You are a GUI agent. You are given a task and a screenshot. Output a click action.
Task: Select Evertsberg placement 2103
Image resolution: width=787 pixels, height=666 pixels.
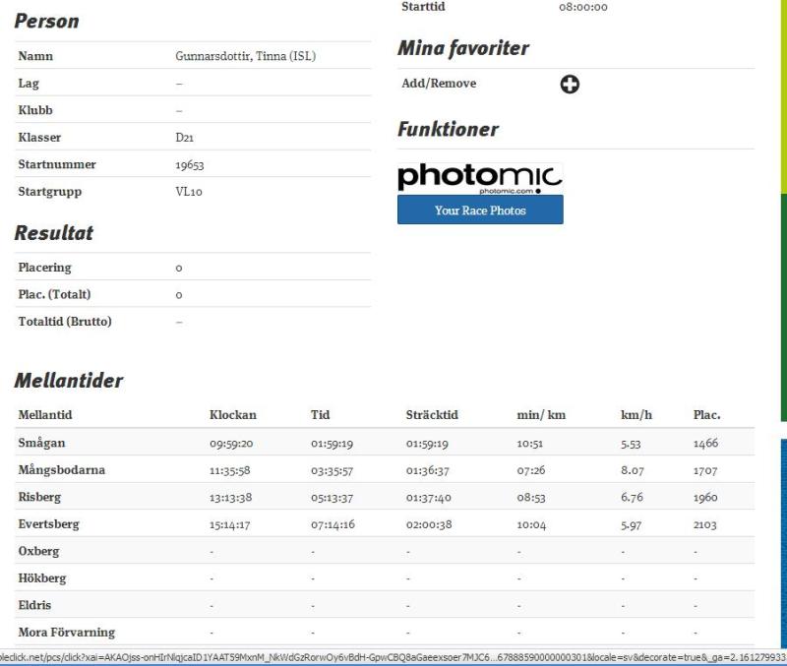[x=704, y=524]
